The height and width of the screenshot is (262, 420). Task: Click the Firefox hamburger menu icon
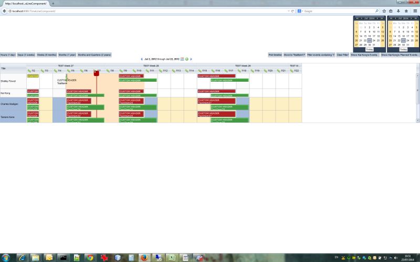click(x=415, y=10)
